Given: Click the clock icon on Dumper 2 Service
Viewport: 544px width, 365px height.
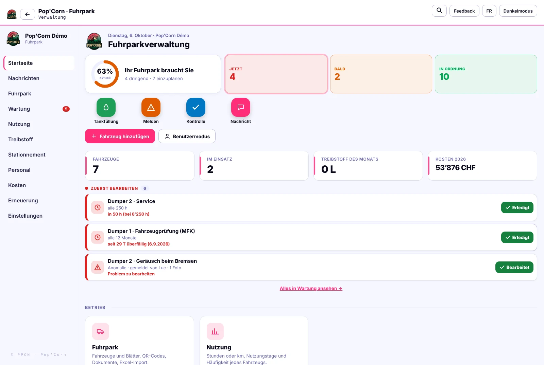Looking at the screenshot, I should (x=98, y=207).
